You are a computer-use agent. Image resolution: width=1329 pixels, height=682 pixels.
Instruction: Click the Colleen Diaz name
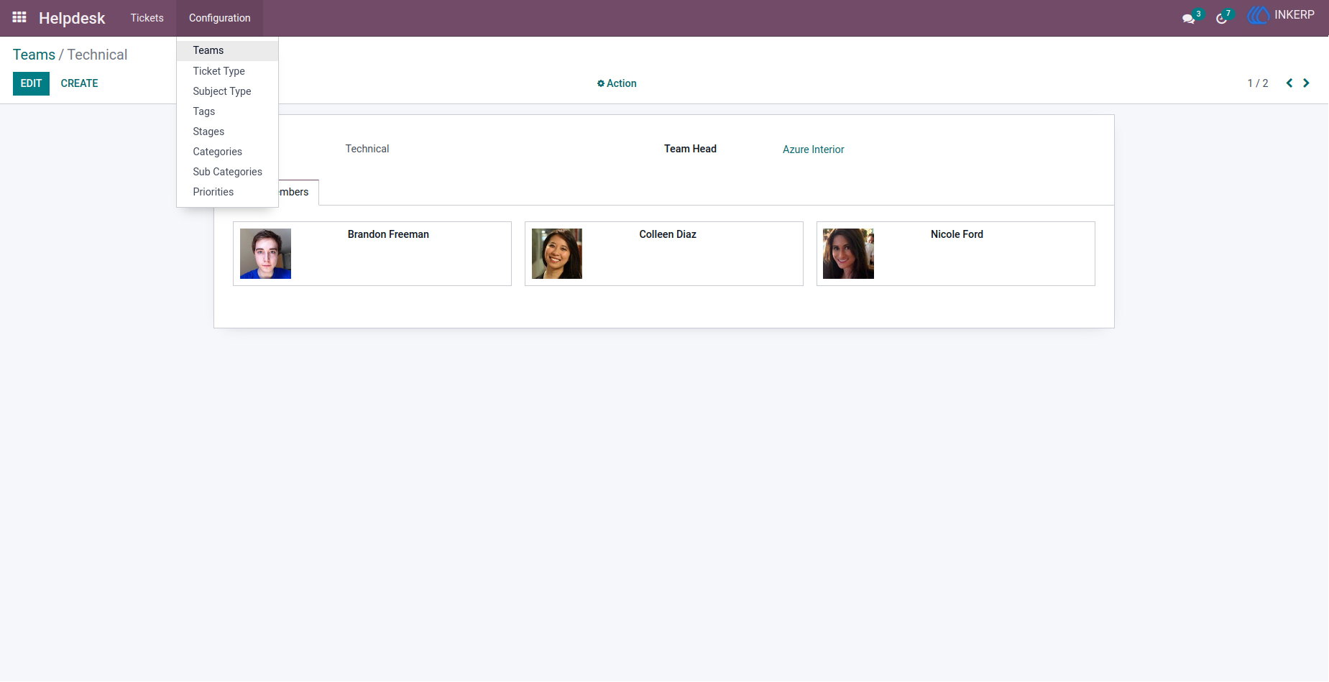(x=668, y=234)
